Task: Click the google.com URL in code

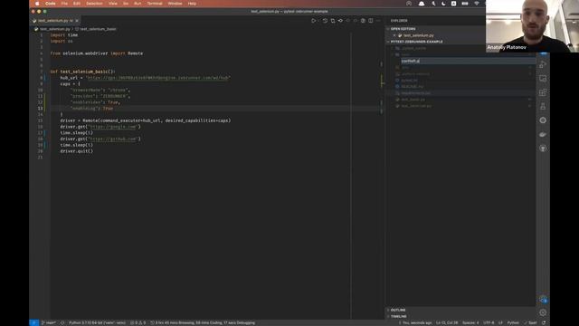Action: click(112, 127)
